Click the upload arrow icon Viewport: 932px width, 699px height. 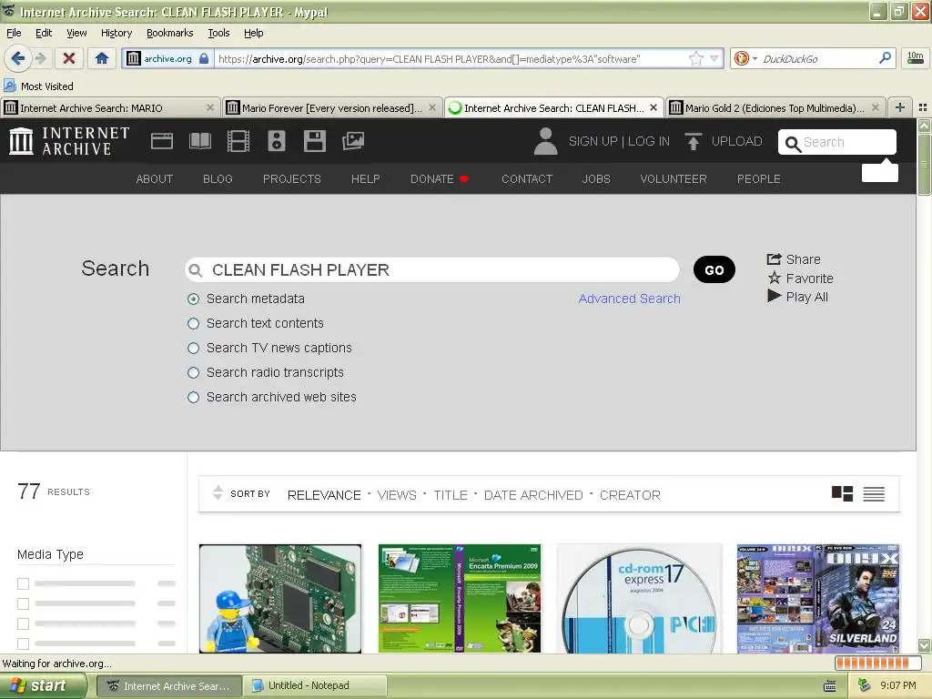tap(693, 141)
